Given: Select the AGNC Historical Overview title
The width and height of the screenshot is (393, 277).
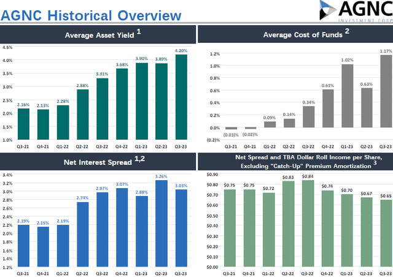Looking at the screenshot, I should click(91, 15).
